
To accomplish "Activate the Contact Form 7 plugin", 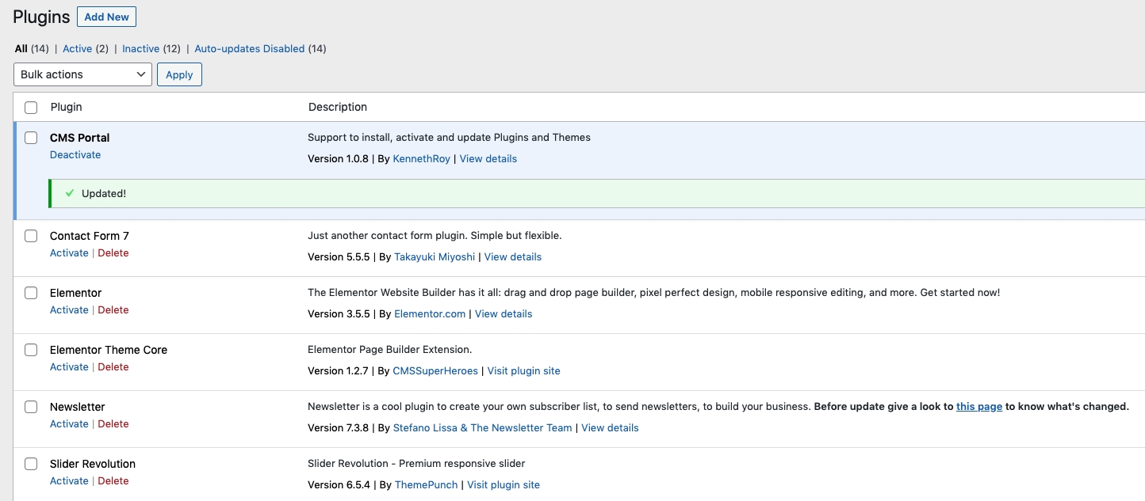I will pyautogui.click(x=69, y=253).
